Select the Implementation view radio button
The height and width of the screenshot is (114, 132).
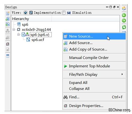click(25, 13)
